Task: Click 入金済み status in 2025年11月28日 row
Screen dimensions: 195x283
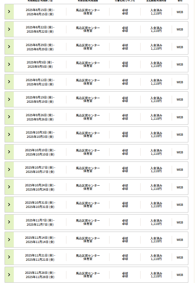Action: [x=156, y=273]
